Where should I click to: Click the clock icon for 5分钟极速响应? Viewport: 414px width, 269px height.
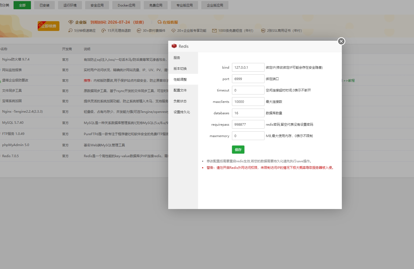tap(70, 31)
